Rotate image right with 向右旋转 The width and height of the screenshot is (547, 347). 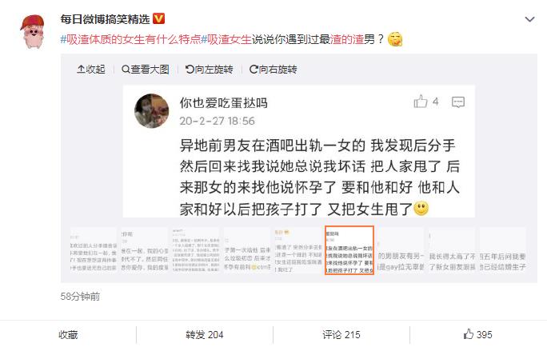pyautogui.click(x=273, y=70)
